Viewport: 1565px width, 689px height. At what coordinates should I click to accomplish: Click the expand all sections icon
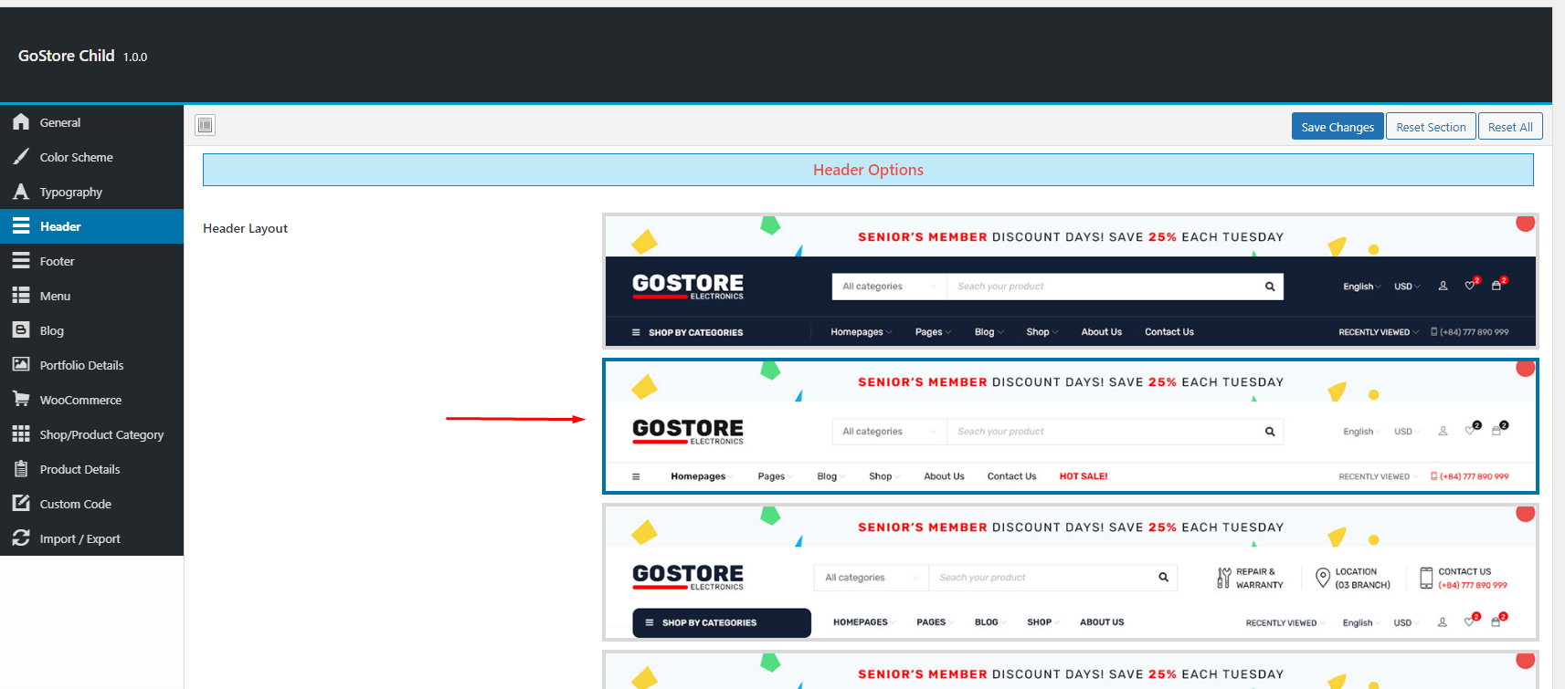pos(206,125)
